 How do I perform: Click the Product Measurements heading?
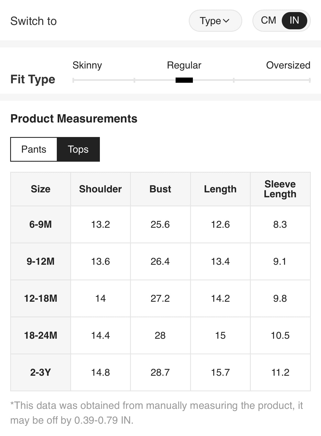pyautogui.click(x=74, y=119)
